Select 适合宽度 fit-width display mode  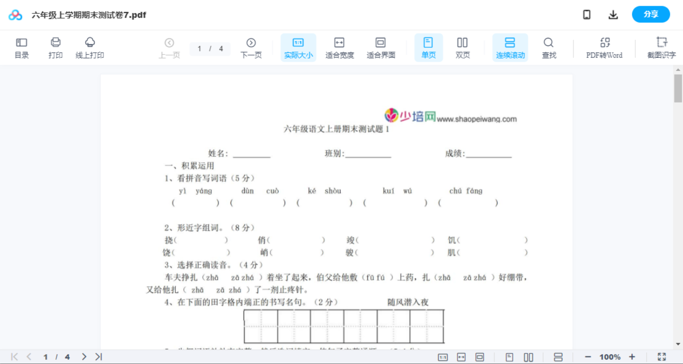click(x=339, y=47)
